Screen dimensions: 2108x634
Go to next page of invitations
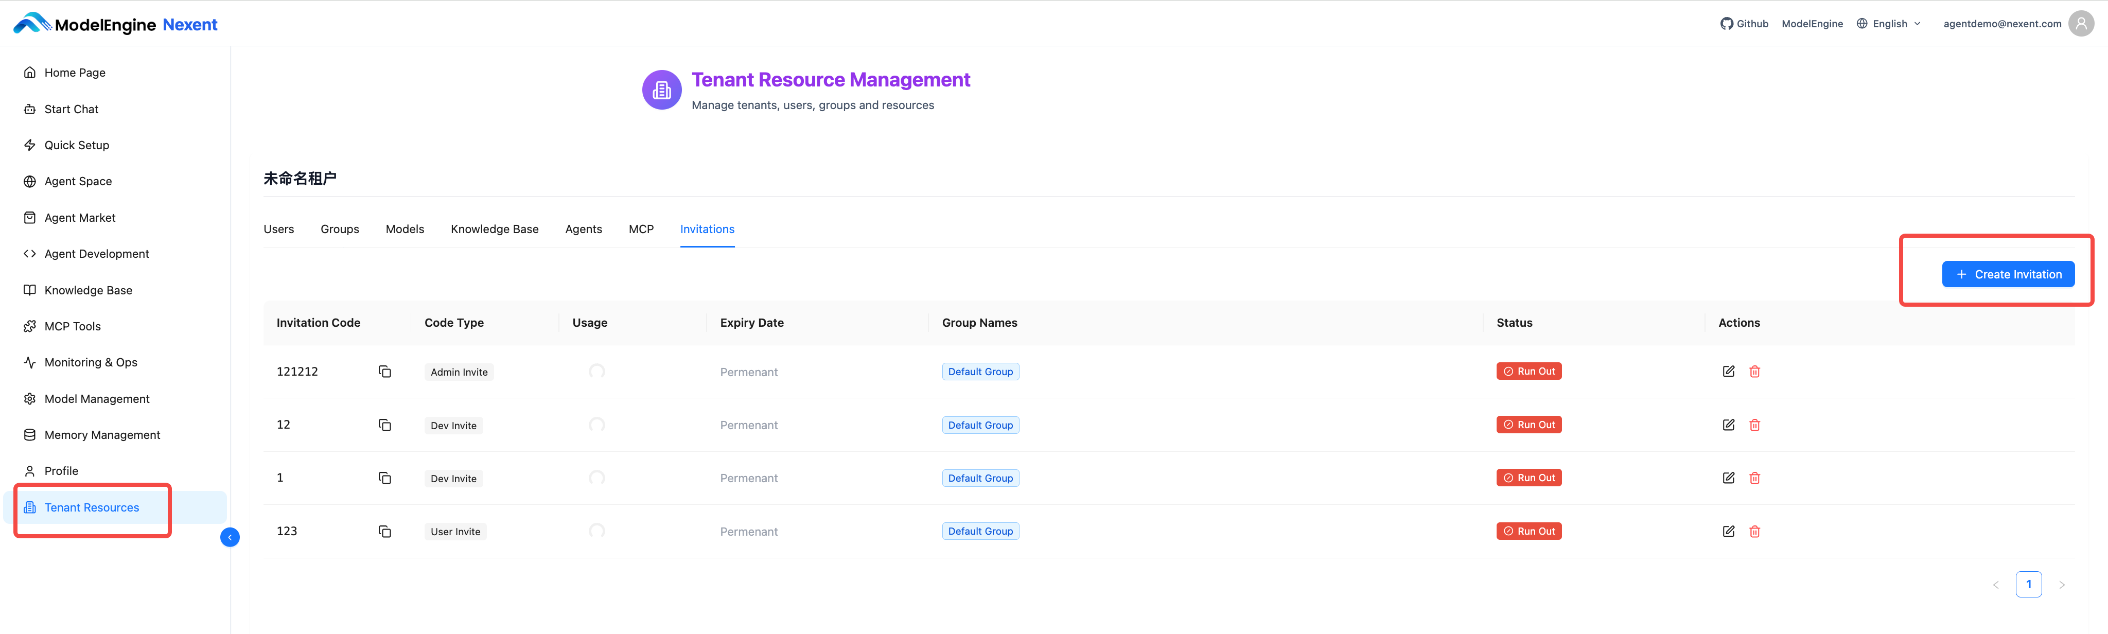[2061, 585]
